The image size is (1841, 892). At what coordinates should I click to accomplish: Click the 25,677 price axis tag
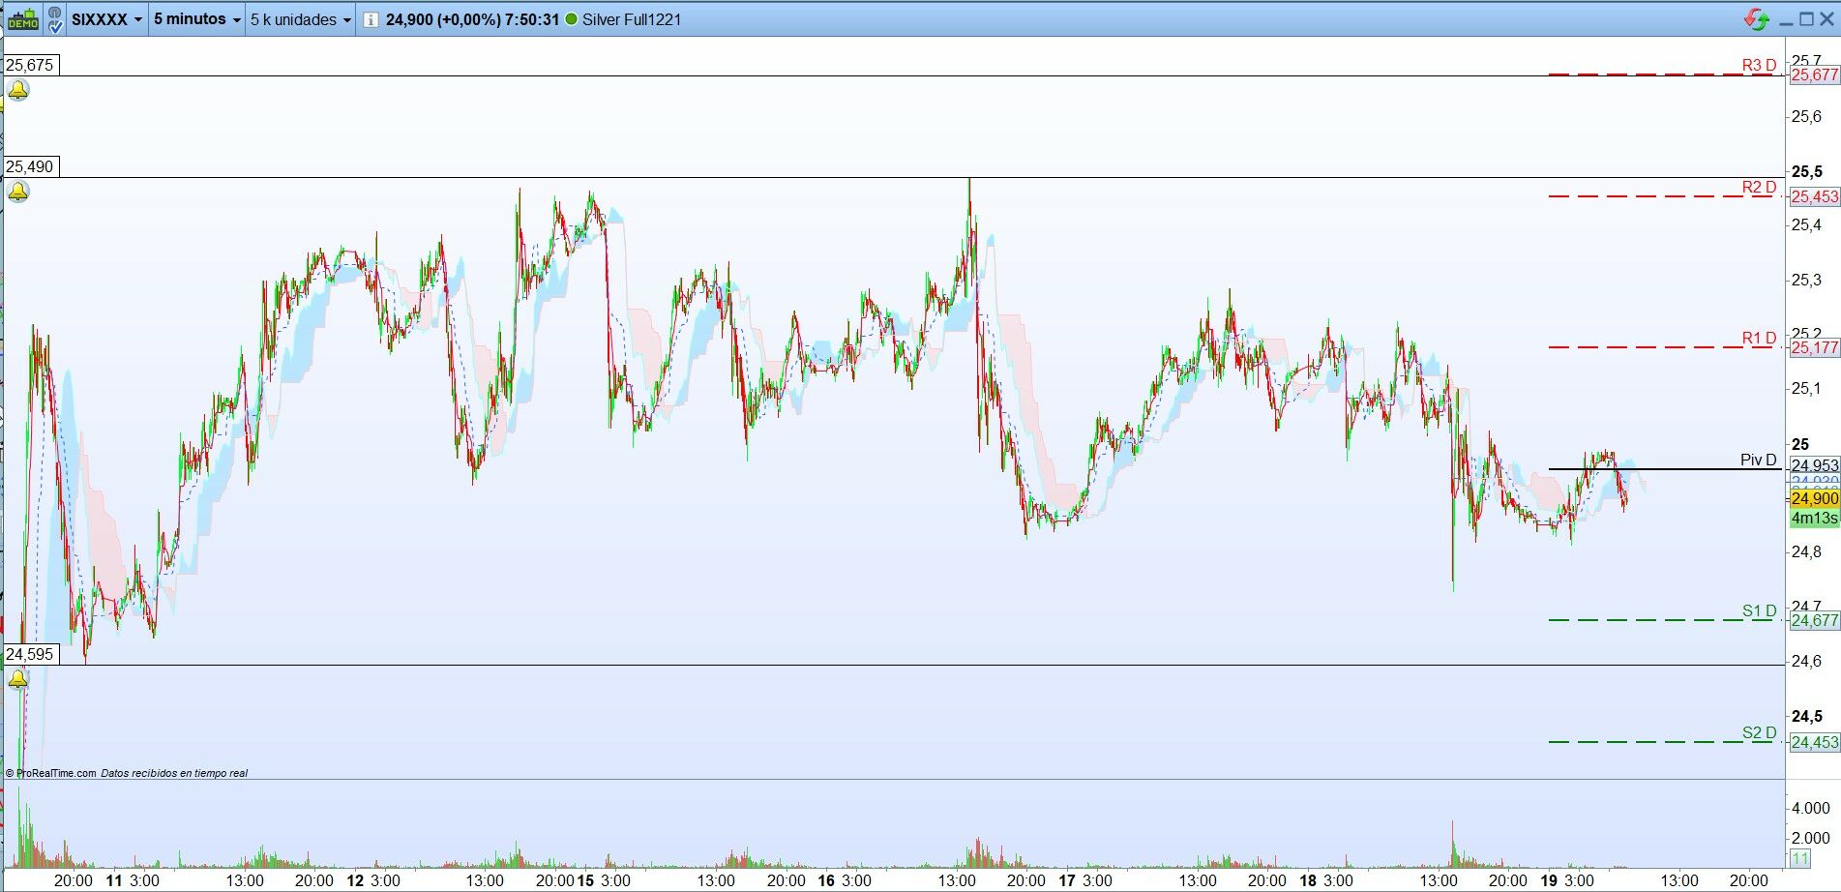1814,74
